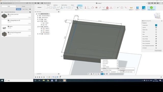This screenshot has width=163, height=92.
Task: Click the Finish Sketch green checkmark
Action: coord(151,7)
